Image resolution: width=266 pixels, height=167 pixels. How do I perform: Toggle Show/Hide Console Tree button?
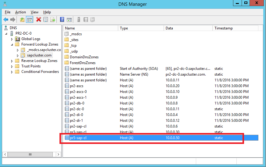tap(30, 20)
